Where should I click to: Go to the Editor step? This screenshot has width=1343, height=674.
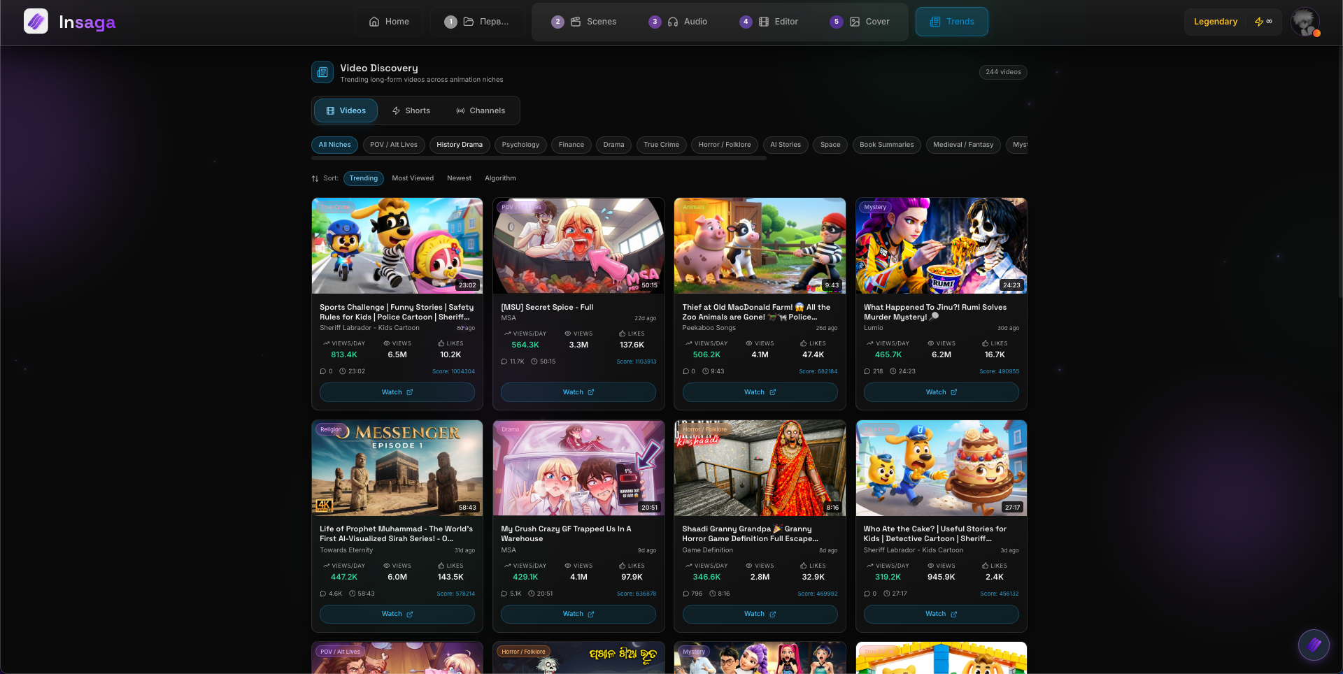pyautogui.click(x=769, y=22)
